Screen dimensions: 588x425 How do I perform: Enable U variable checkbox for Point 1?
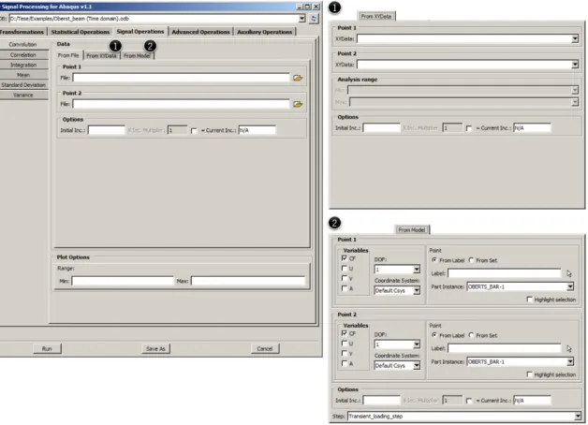(x=345, y=269)
